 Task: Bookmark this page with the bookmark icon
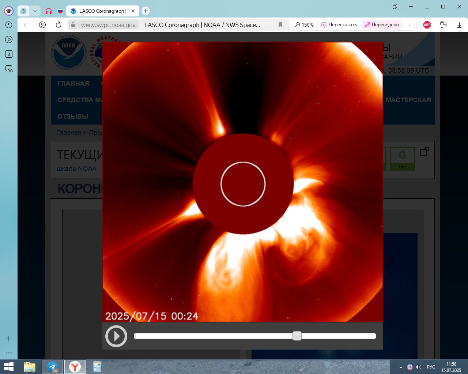click(x=280, y=25)
